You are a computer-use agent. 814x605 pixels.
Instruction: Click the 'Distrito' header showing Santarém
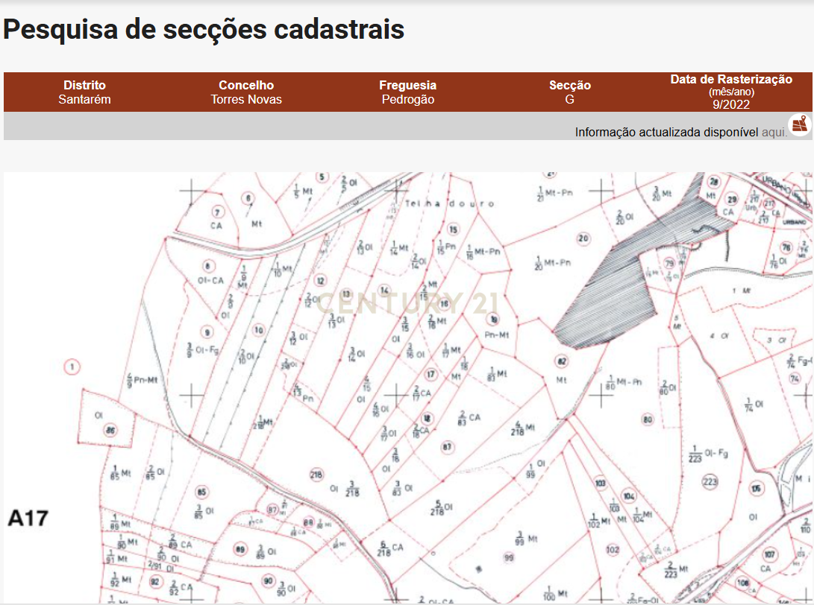tap(84, 92)
